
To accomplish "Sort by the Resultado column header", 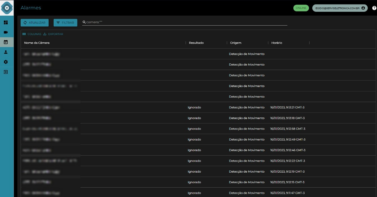I will [196, 43].
